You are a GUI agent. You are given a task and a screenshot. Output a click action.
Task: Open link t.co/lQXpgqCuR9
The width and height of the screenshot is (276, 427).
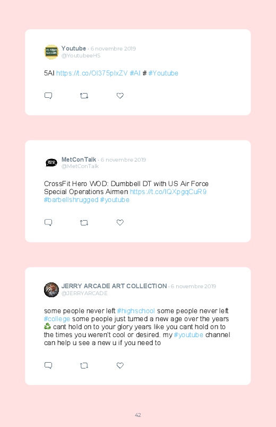coord(168,192)
